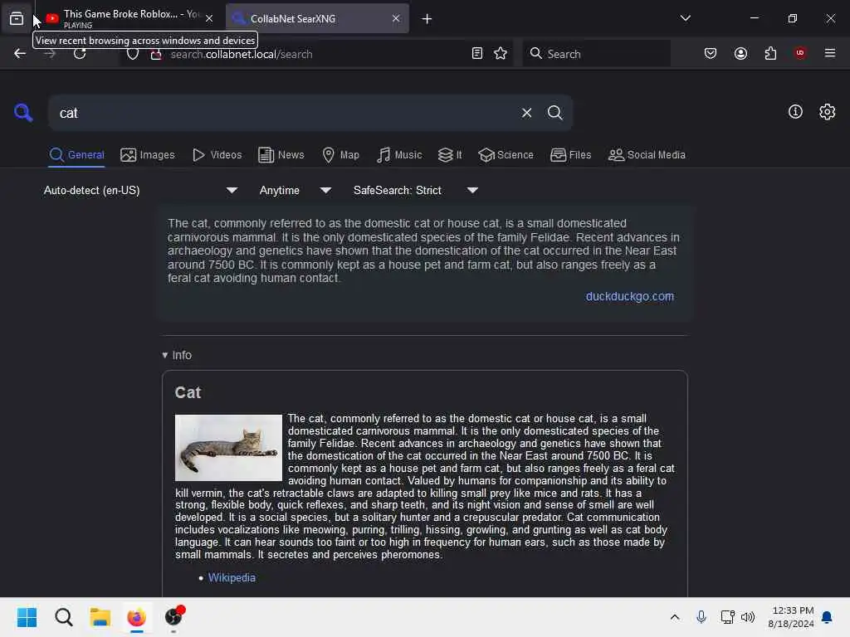
Task: Focus the Firefox Search box
Action: pos(597,54)
